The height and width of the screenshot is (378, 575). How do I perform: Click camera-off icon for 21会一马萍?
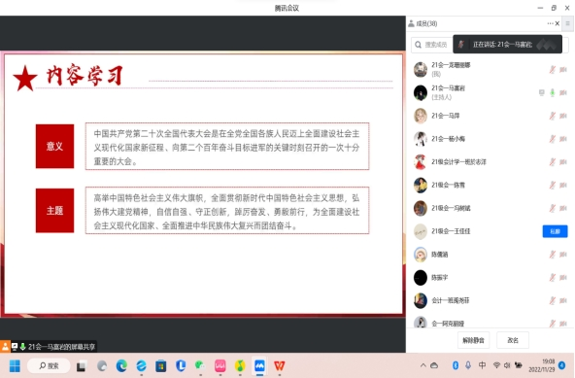click(x=563, y=116)
